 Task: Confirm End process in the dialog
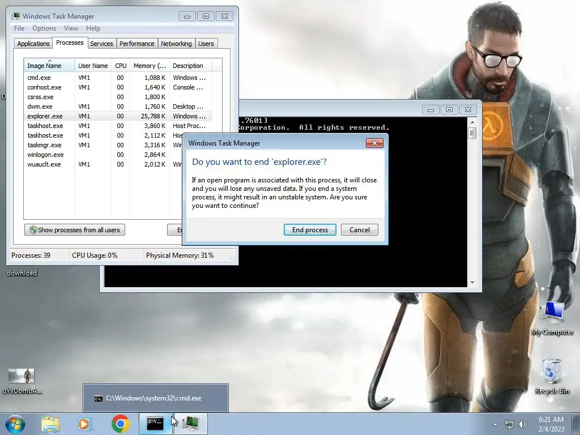pos(310,230)
